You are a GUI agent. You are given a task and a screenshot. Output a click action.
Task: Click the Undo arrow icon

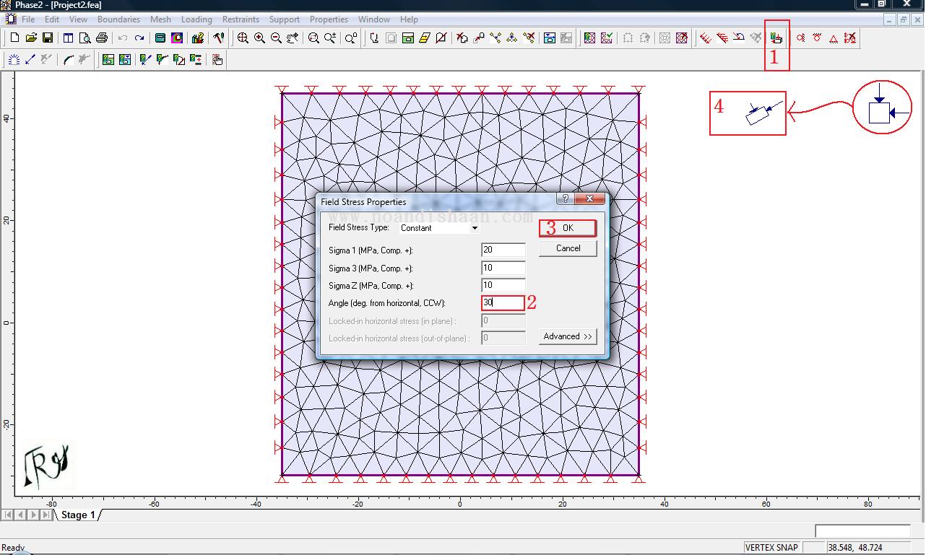pyautogui.click(x=123, y=38)
